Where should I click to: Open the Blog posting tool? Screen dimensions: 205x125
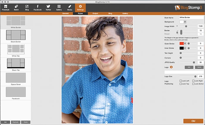[x=27, y=8]
